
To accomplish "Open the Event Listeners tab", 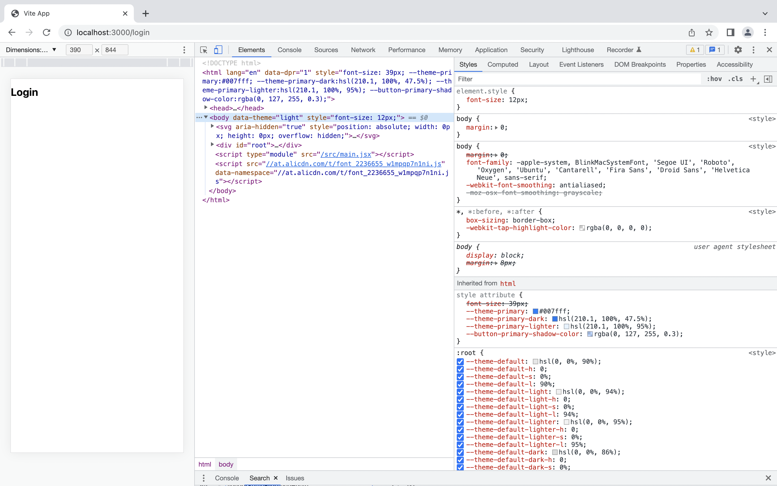I will 581,65.
